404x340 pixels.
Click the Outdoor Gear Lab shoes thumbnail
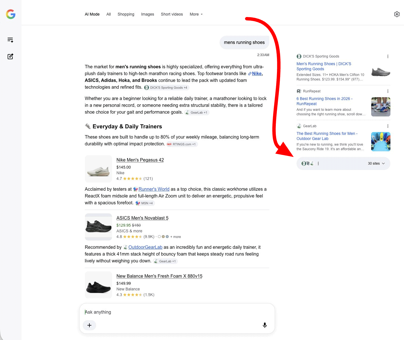[x=381, y=142]
